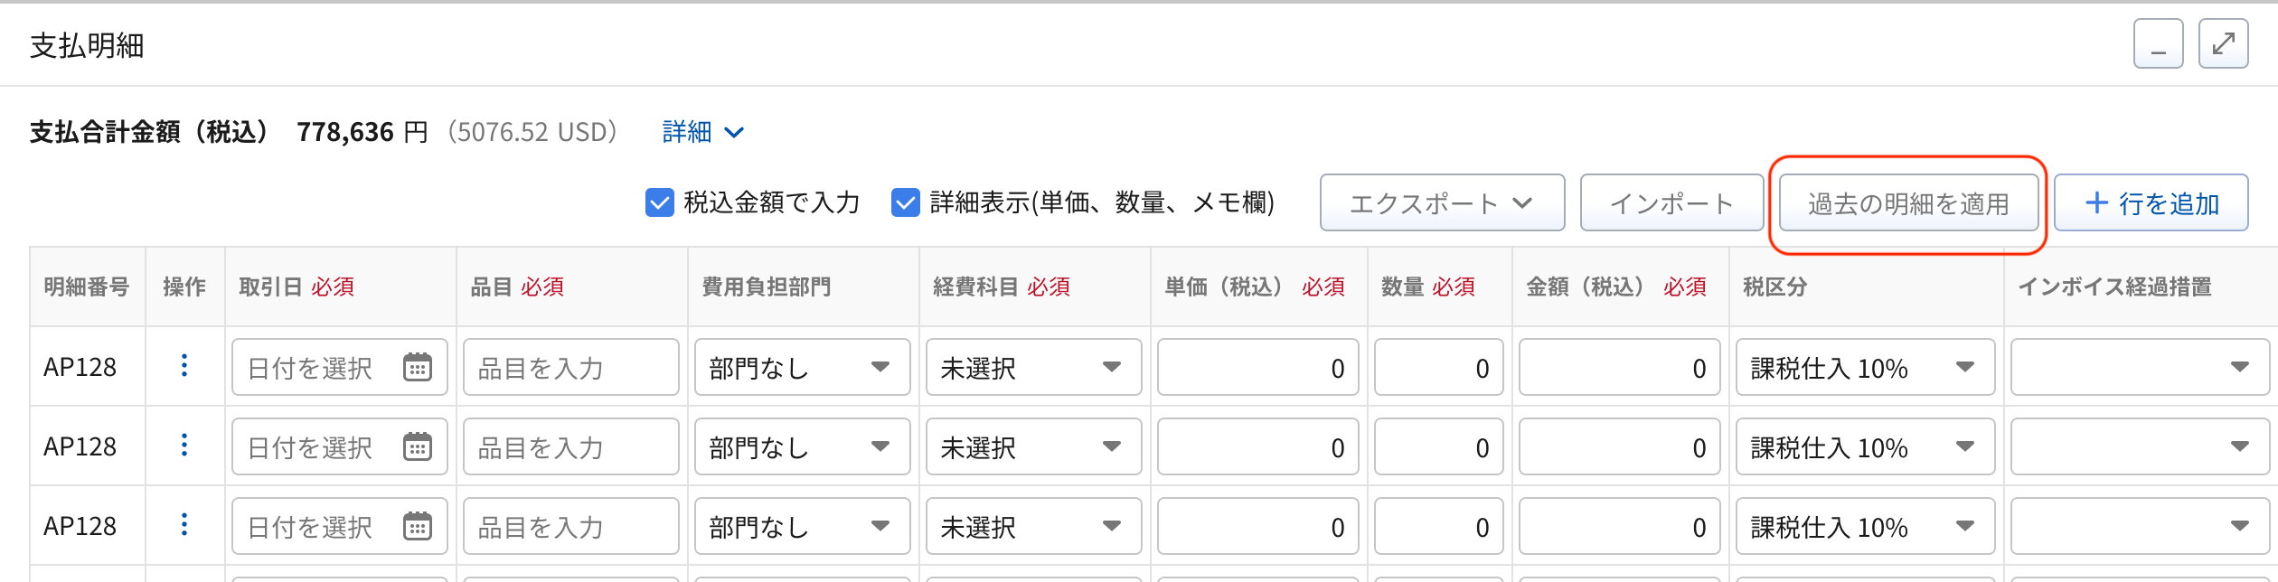Add a row with 行を追加

[x=2151, y=202]
